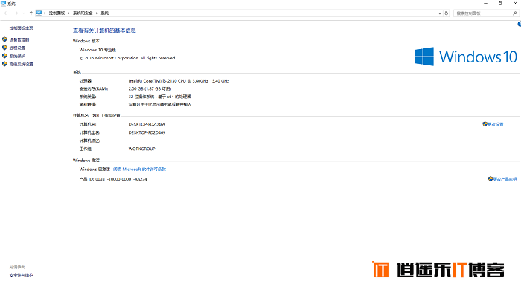Screen dimensions: 521x284
Task: Click the search magnifier icon
Action: pos(515,13)
